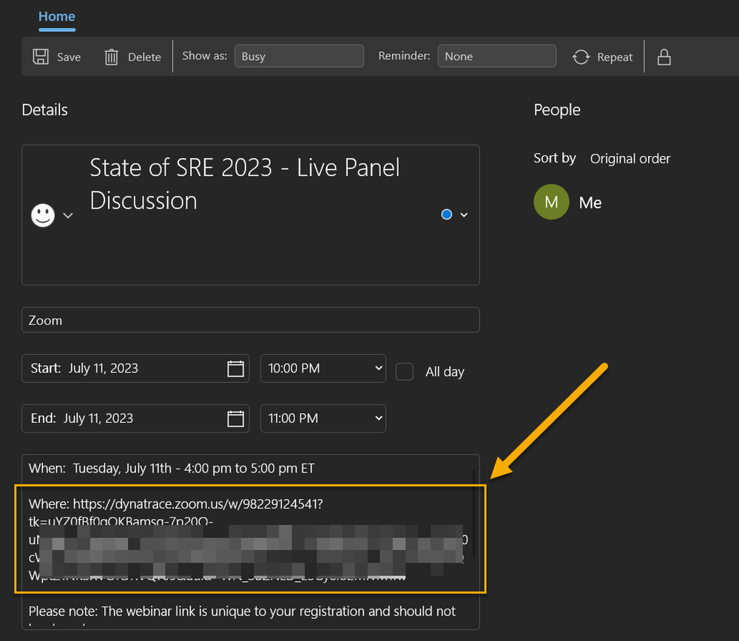Click the When: Tuesday, July 11th line
The width and height of the screenshot is (739, 641).
pos(172,468)
